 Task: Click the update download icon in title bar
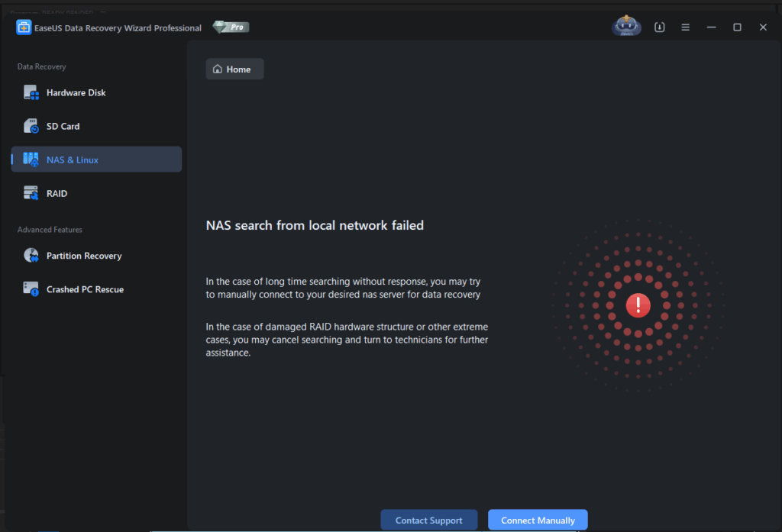tap(659, 27)
